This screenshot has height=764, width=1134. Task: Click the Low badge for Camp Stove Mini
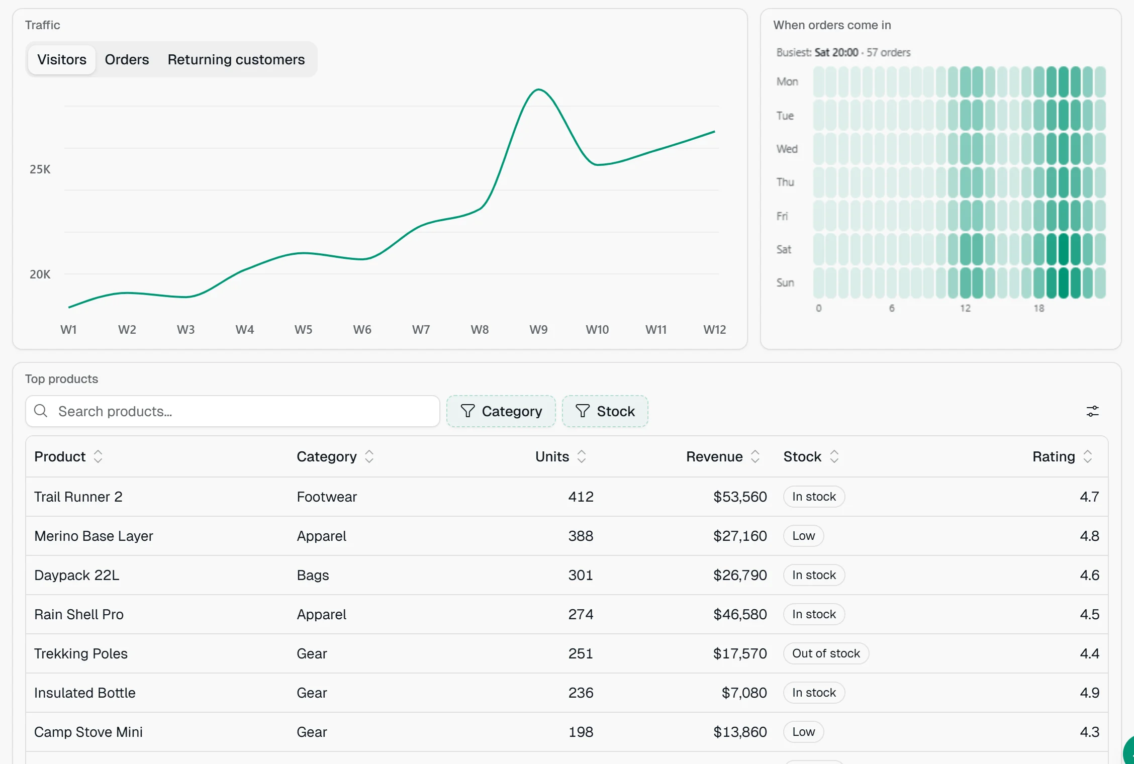click(803, 732)
